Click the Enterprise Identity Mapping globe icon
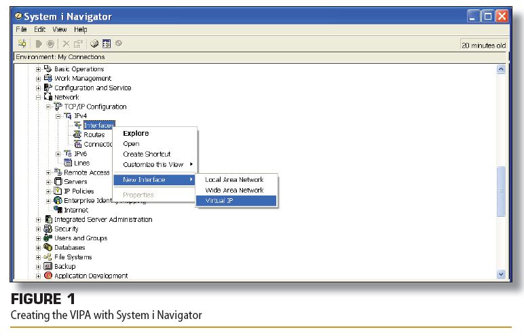The image size is (524, 336). [x=58, y=200]
